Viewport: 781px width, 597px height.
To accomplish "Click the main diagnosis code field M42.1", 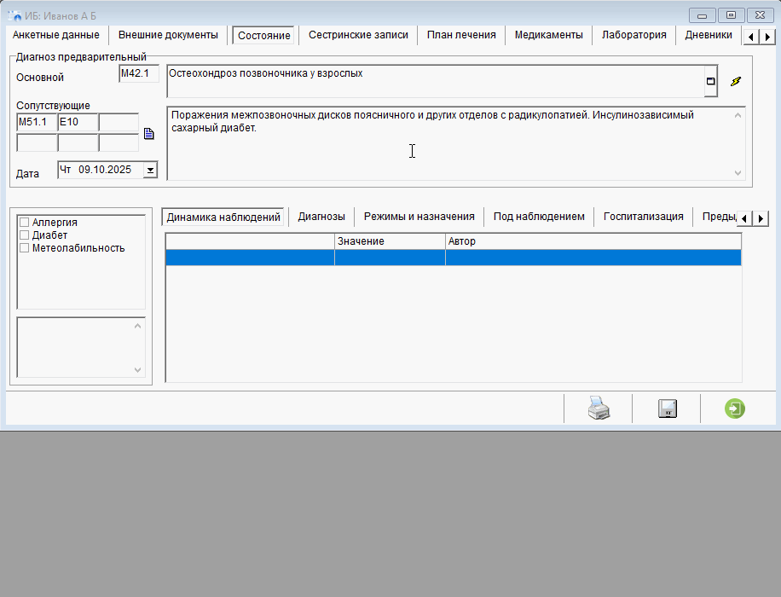I will coord(138,74).
